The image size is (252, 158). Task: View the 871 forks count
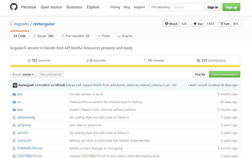(x=236, y=24)
